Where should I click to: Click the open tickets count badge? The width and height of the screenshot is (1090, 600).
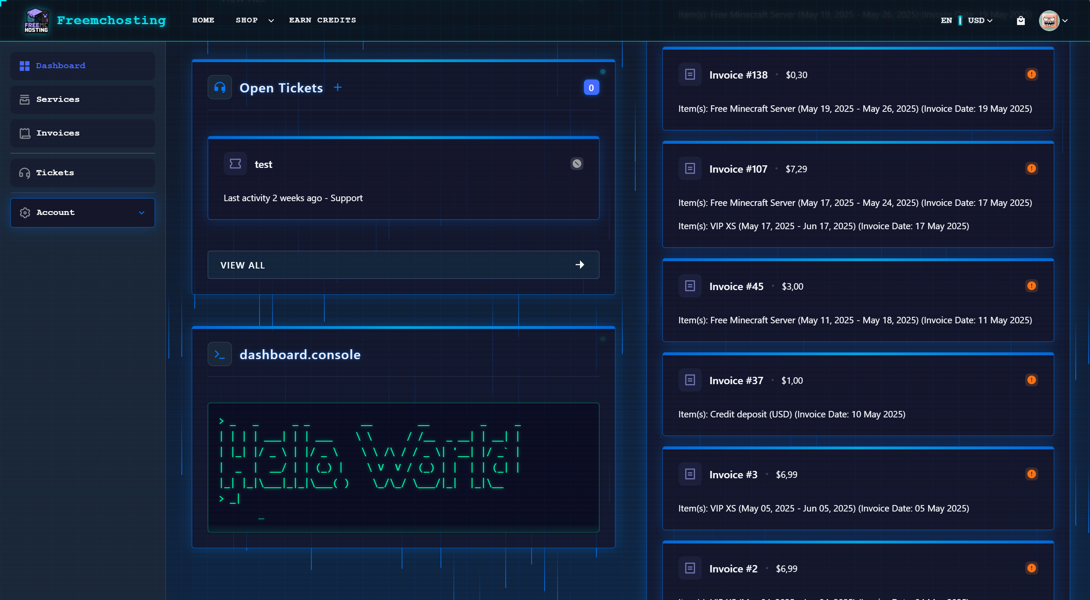click(591, 88)
